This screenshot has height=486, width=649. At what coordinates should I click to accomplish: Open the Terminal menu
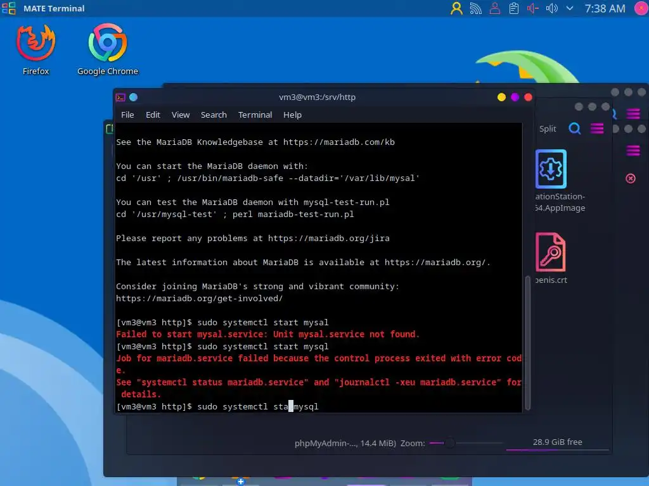(x=255, y=115)
